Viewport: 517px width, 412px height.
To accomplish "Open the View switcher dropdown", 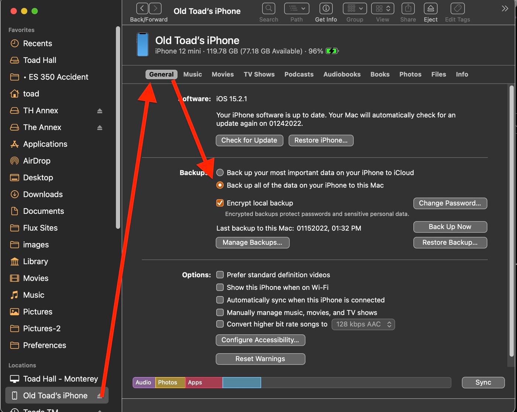I will (x=383, y=8).
